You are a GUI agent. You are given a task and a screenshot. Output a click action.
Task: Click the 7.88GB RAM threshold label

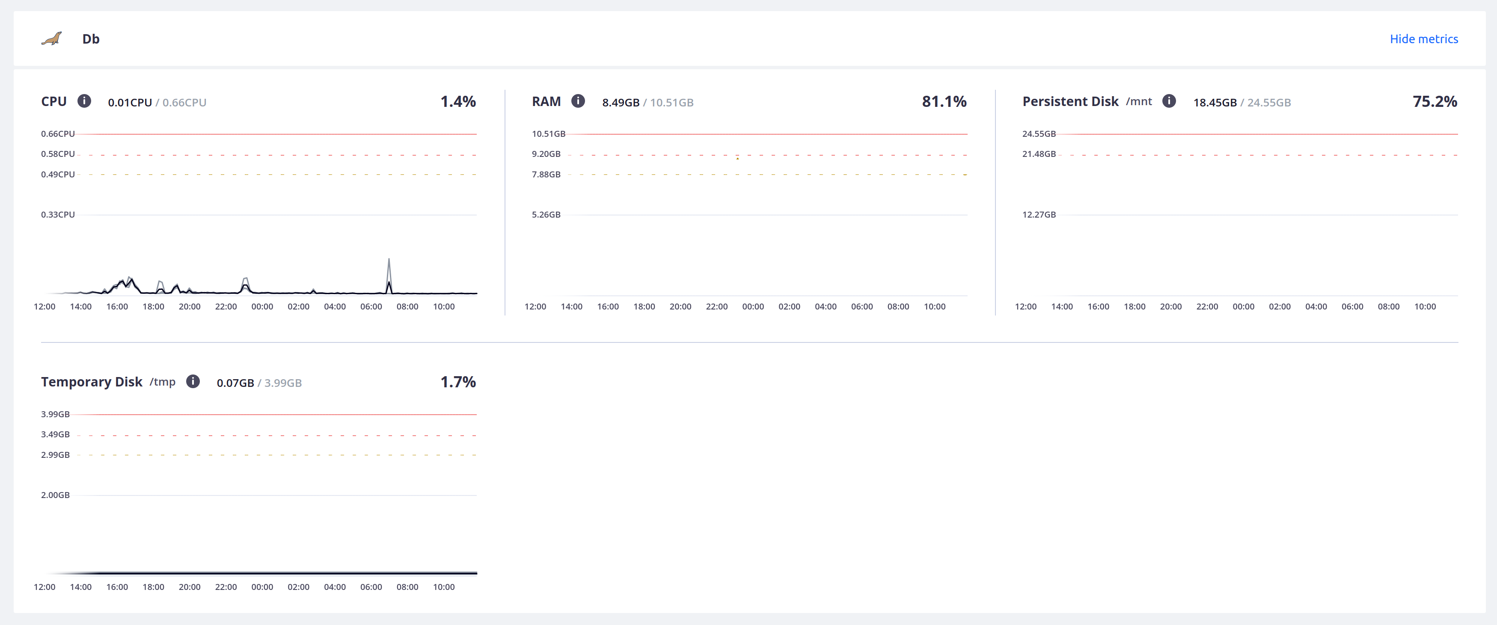tap(546, 175)
